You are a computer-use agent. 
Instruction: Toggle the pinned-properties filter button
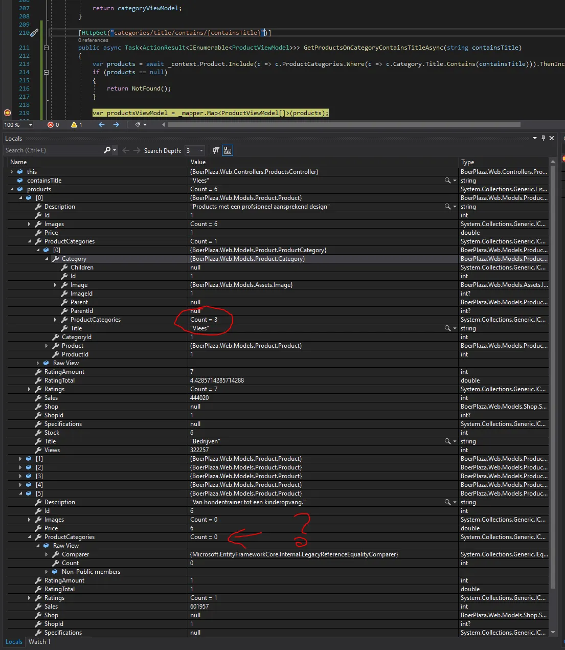[x=216, y=150]
